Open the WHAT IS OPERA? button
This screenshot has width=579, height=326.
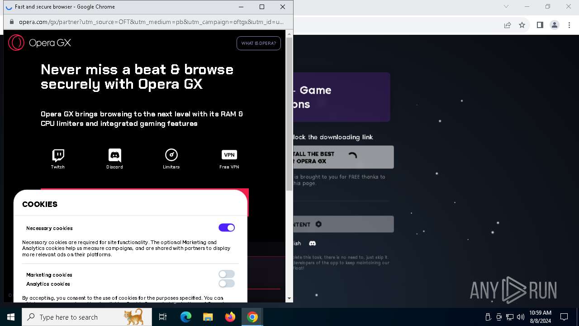[x=259, y=43]
